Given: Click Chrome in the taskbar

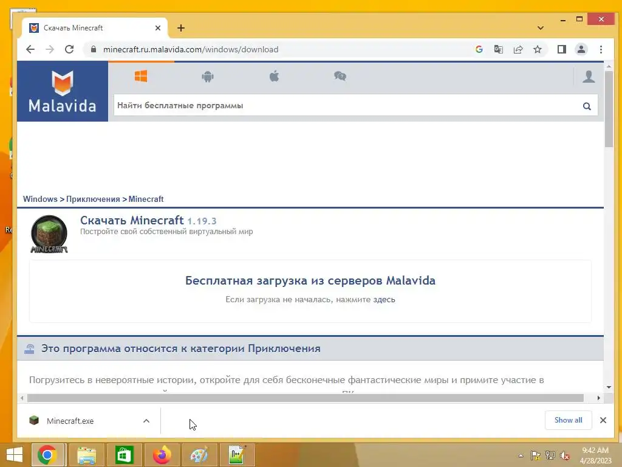Looking at the screenshot, I should tap(47, 455).
